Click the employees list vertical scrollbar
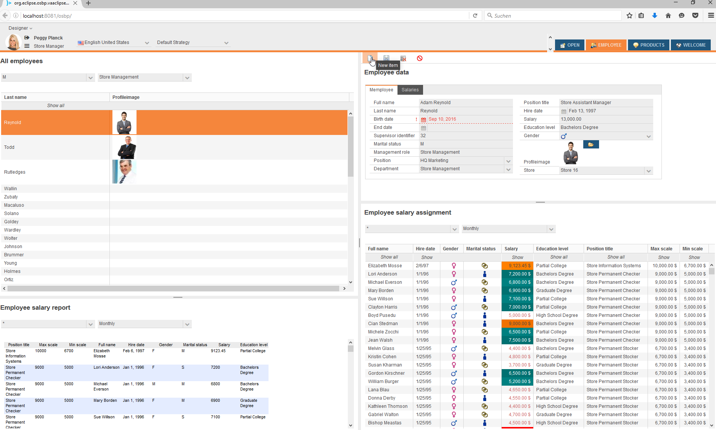The image size is (716, 430). [350, 147]
